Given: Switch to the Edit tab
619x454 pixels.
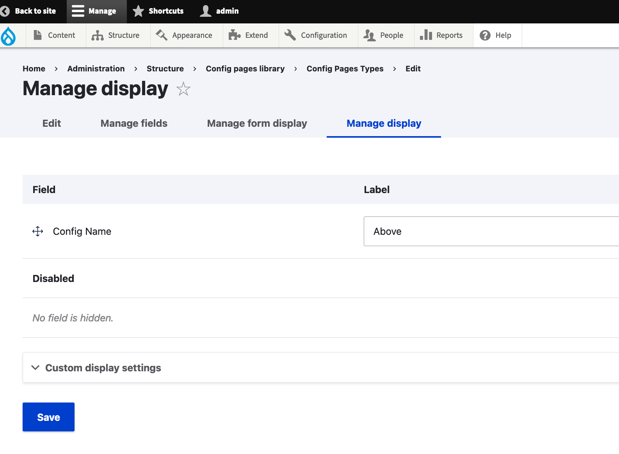Looking at the screenshot, I should coord(52,123).
